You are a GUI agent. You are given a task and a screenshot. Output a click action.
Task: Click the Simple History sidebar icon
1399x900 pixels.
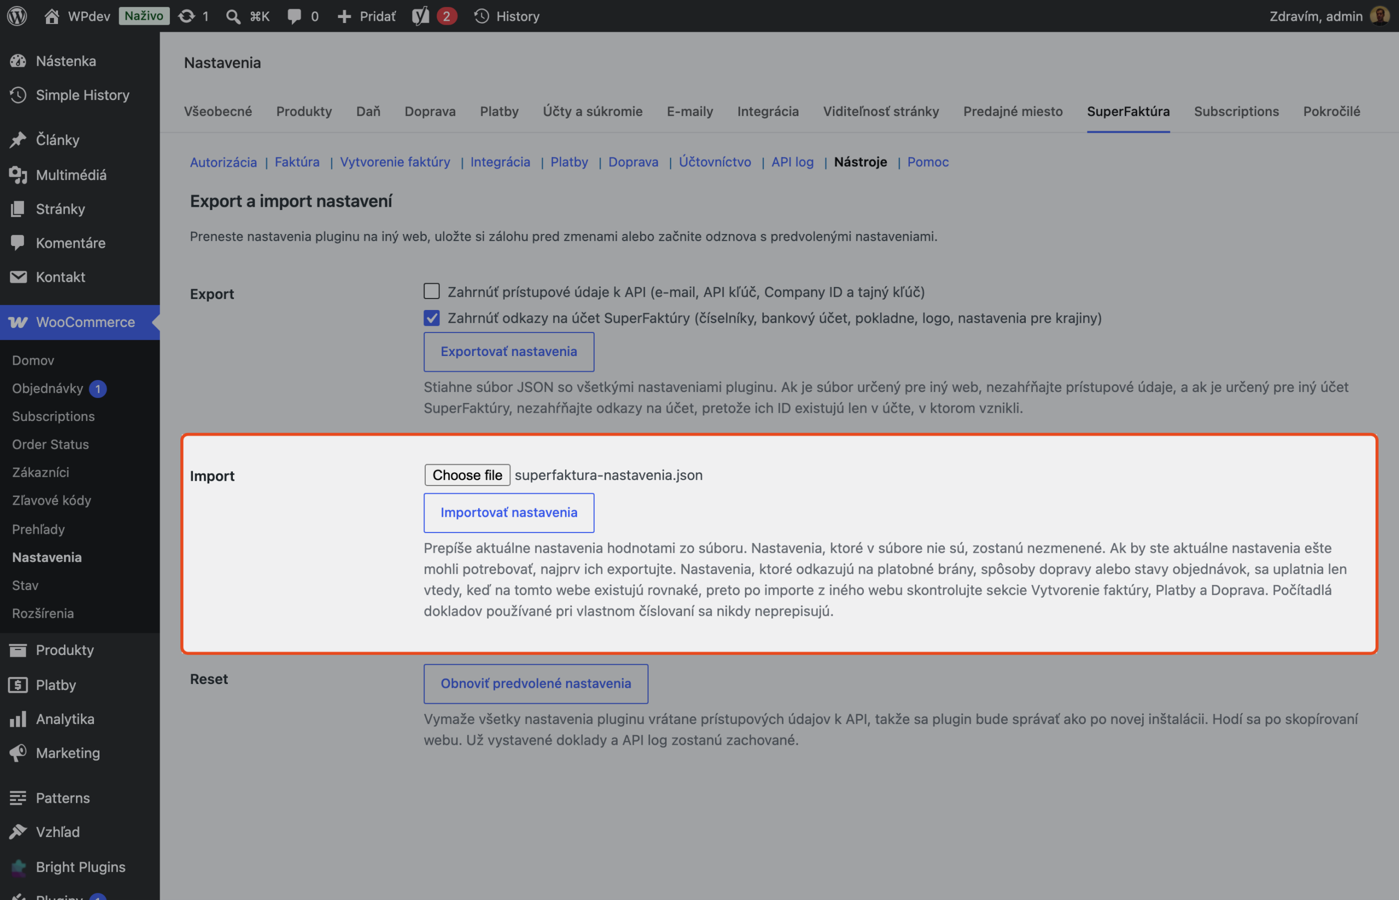coord(18,95)
